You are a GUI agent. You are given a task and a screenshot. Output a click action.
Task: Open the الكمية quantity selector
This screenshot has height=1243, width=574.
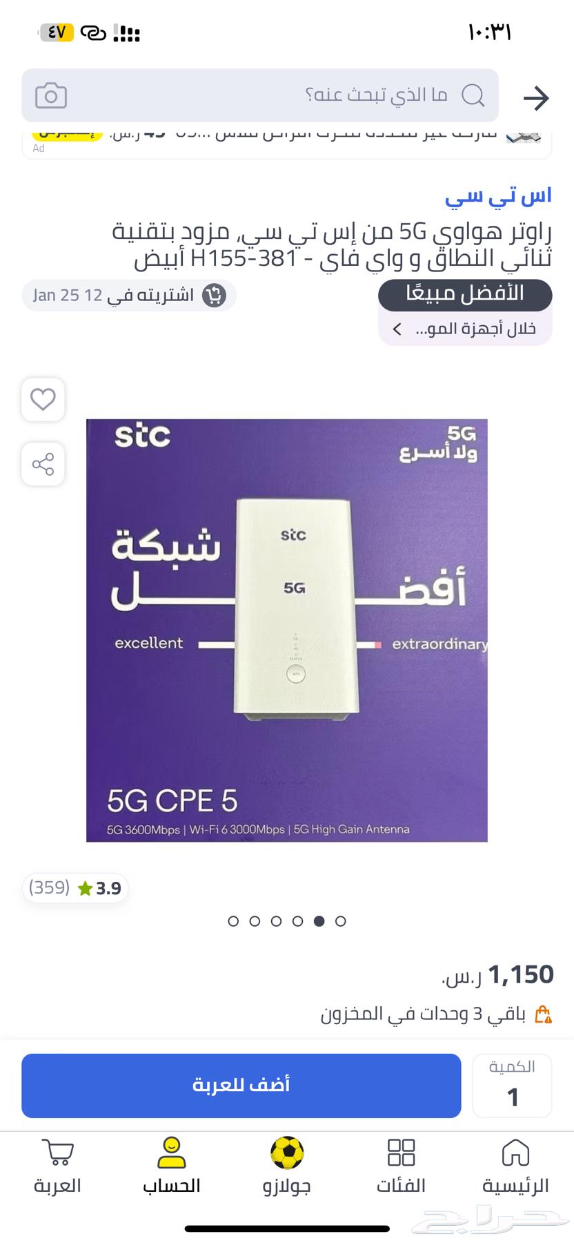[512, 1086]
